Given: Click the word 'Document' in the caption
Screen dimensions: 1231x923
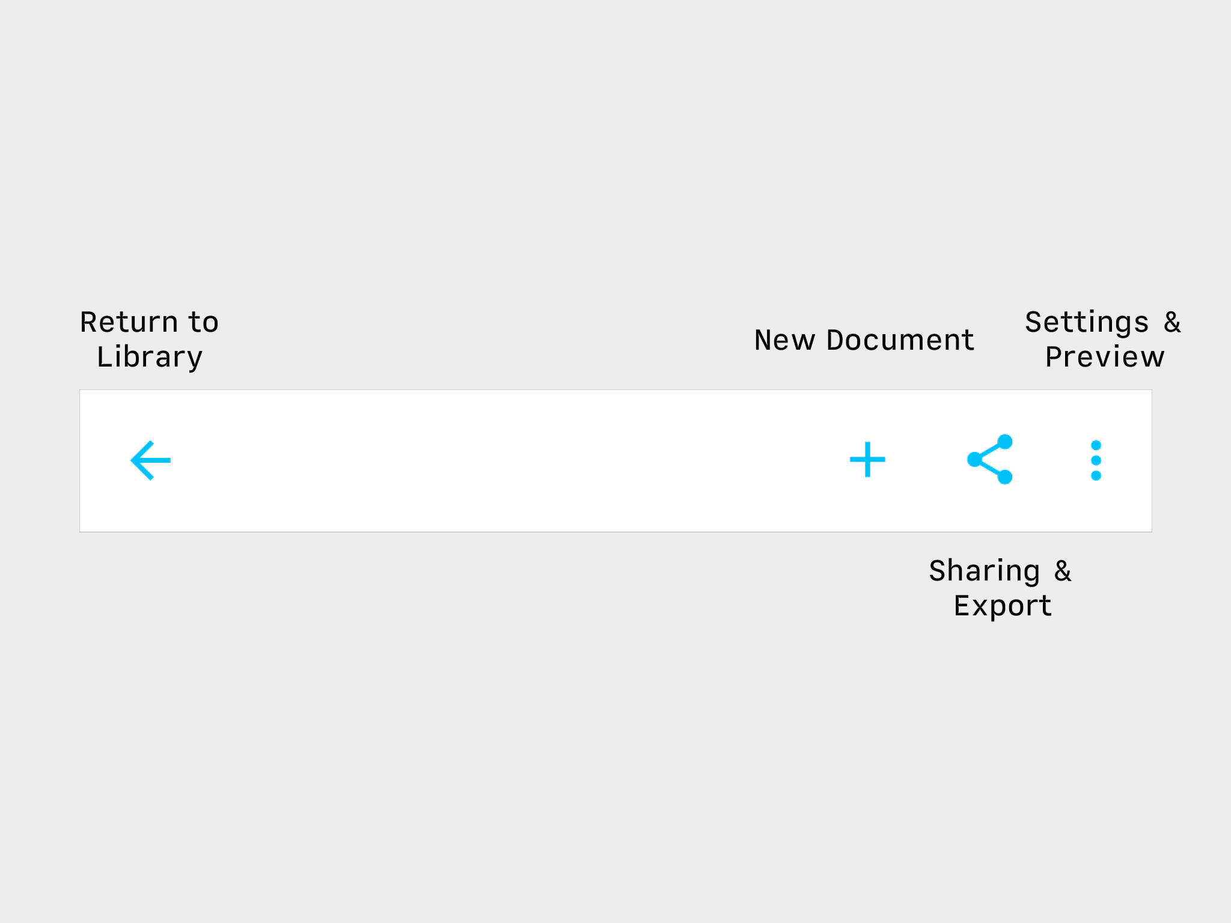Looking at the screenshot, I should [900, 340].
